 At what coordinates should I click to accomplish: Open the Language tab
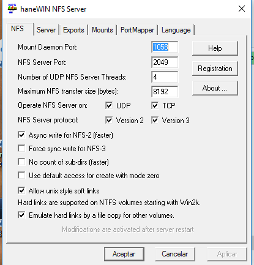pyautogui.click(x=176, y=30)
